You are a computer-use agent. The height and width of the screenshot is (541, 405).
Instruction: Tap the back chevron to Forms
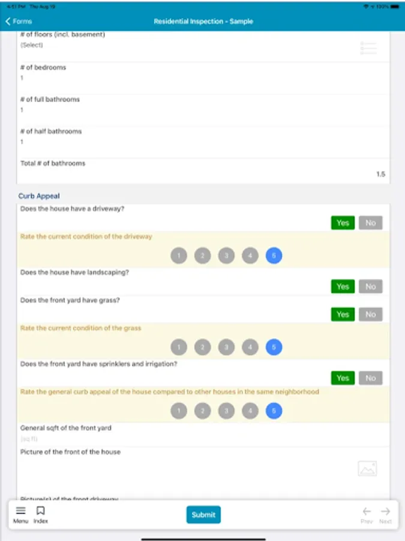tap(8, 22)
